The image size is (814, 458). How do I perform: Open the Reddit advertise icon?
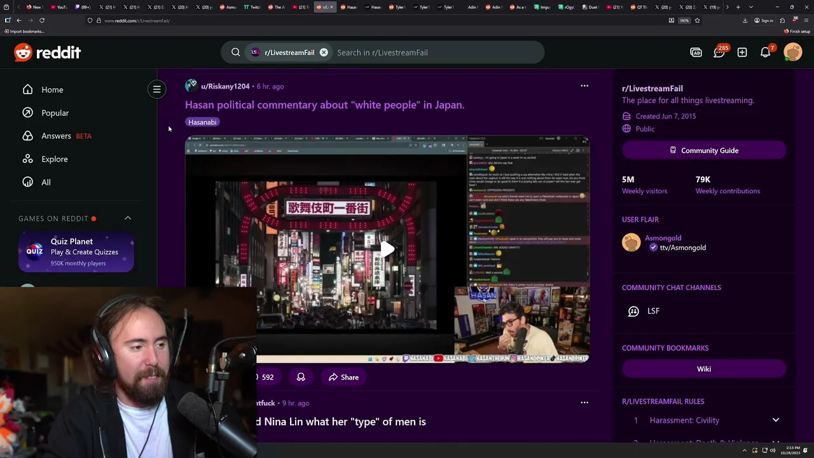tap(696, 52)
